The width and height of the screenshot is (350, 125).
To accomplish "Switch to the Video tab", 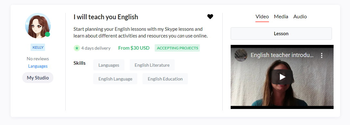I will pyautogui.click(x=262, y=17).
